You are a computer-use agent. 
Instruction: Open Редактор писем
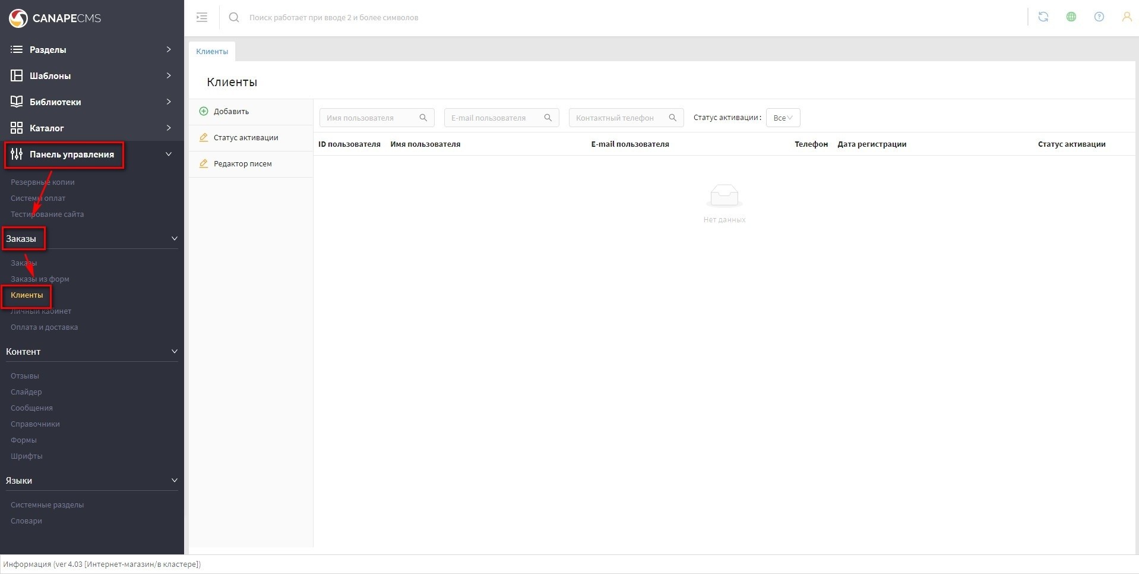[x=242, y=164]
